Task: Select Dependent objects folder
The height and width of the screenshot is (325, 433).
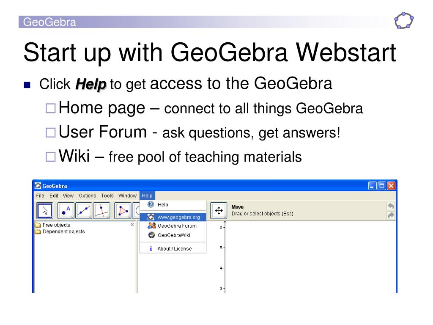Action: pos(60,231)
